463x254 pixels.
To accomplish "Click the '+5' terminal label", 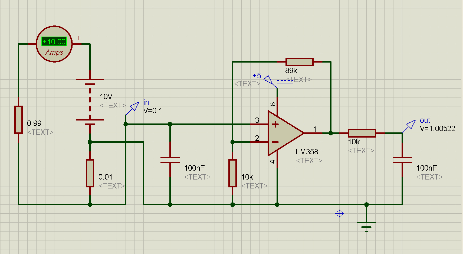I will coord(257,76).
